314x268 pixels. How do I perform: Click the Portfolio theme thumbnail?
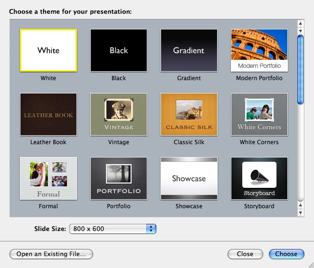[x=119, y=178]
